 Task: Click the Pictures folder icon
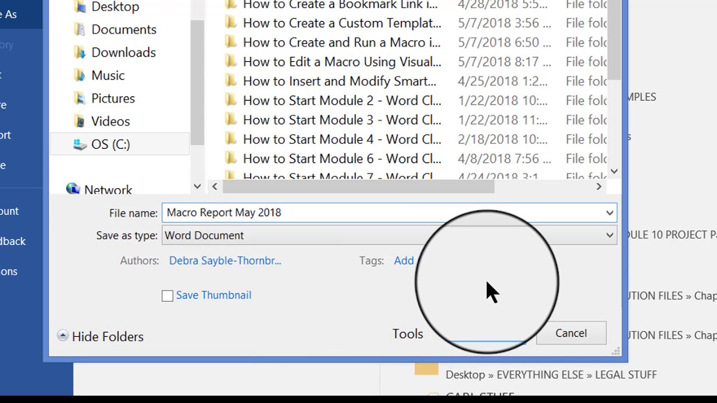[80, 99]
